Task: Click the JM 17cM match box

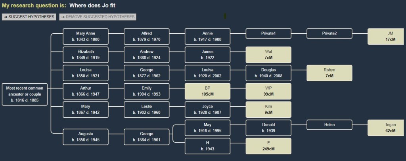Action: pyautogui.click(x=390, y=36)
